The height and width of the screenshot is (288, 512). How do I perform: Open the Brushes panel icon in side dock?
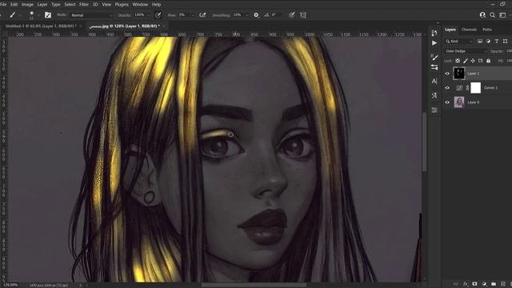(x=434, y=67)
